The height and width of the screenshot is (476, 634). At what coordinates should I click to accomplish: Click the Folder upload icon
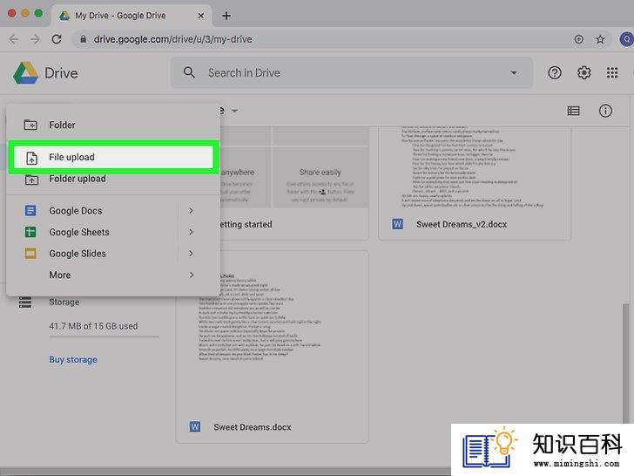pos(31,180)
